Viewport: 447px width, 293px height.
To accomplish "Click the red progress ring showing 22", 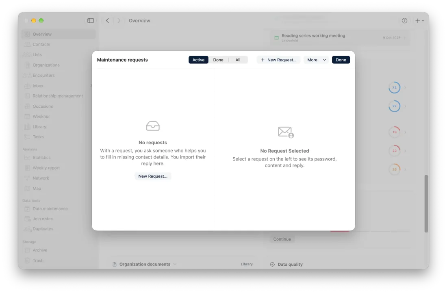I will (394, 151).
